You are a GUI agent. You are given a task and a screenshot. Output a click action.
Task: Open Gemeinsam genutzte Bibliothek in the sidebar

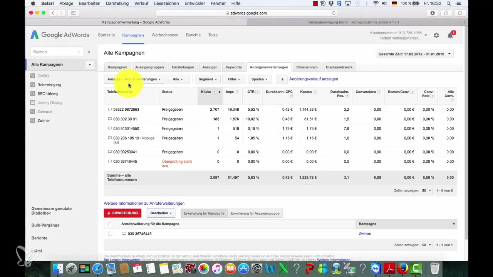coord(52,210)
